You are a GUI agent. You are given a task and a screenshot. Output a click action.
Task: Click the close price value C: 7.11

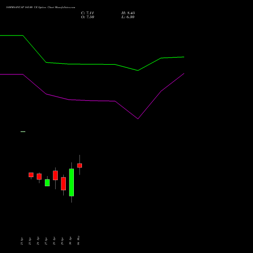coord(88,13)
